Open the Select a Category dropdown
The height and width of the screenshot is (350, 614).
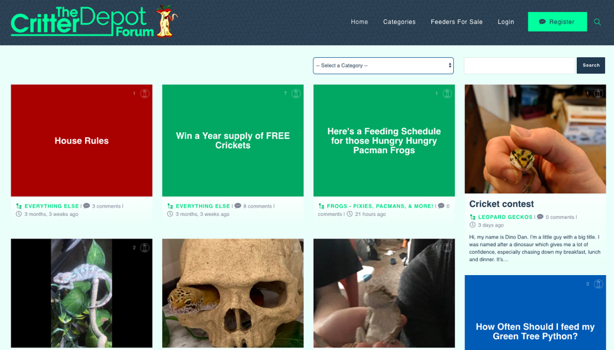click(383, 65)
